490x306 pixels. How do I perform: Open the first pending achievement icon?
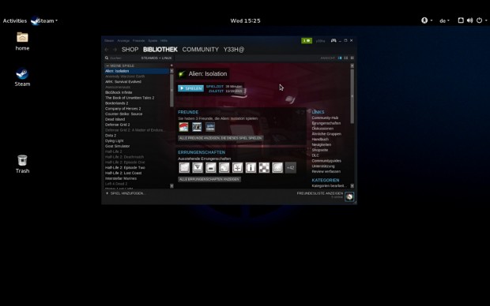point(184,168)
